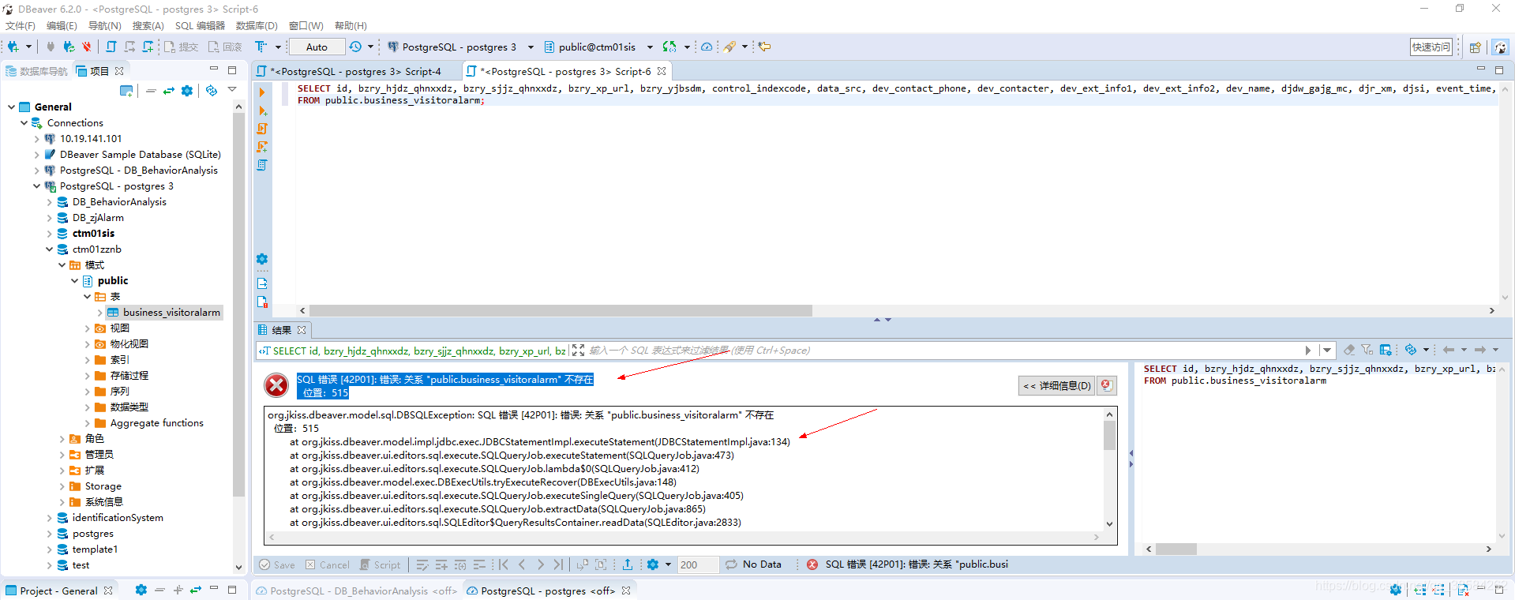Expand the DB_zjAlarm database node
Image resolution: width=1515 pixels, height=600 pixels.
point(49,218)
